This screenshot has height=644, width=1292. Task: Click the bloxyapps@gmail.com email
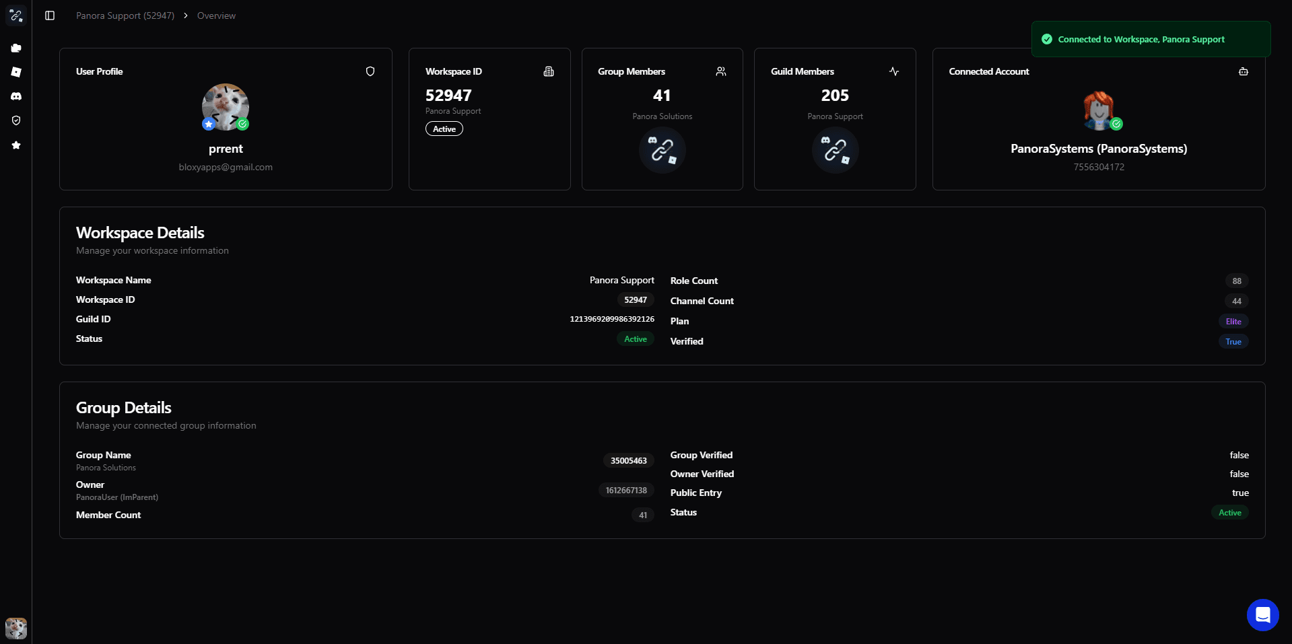226,167
